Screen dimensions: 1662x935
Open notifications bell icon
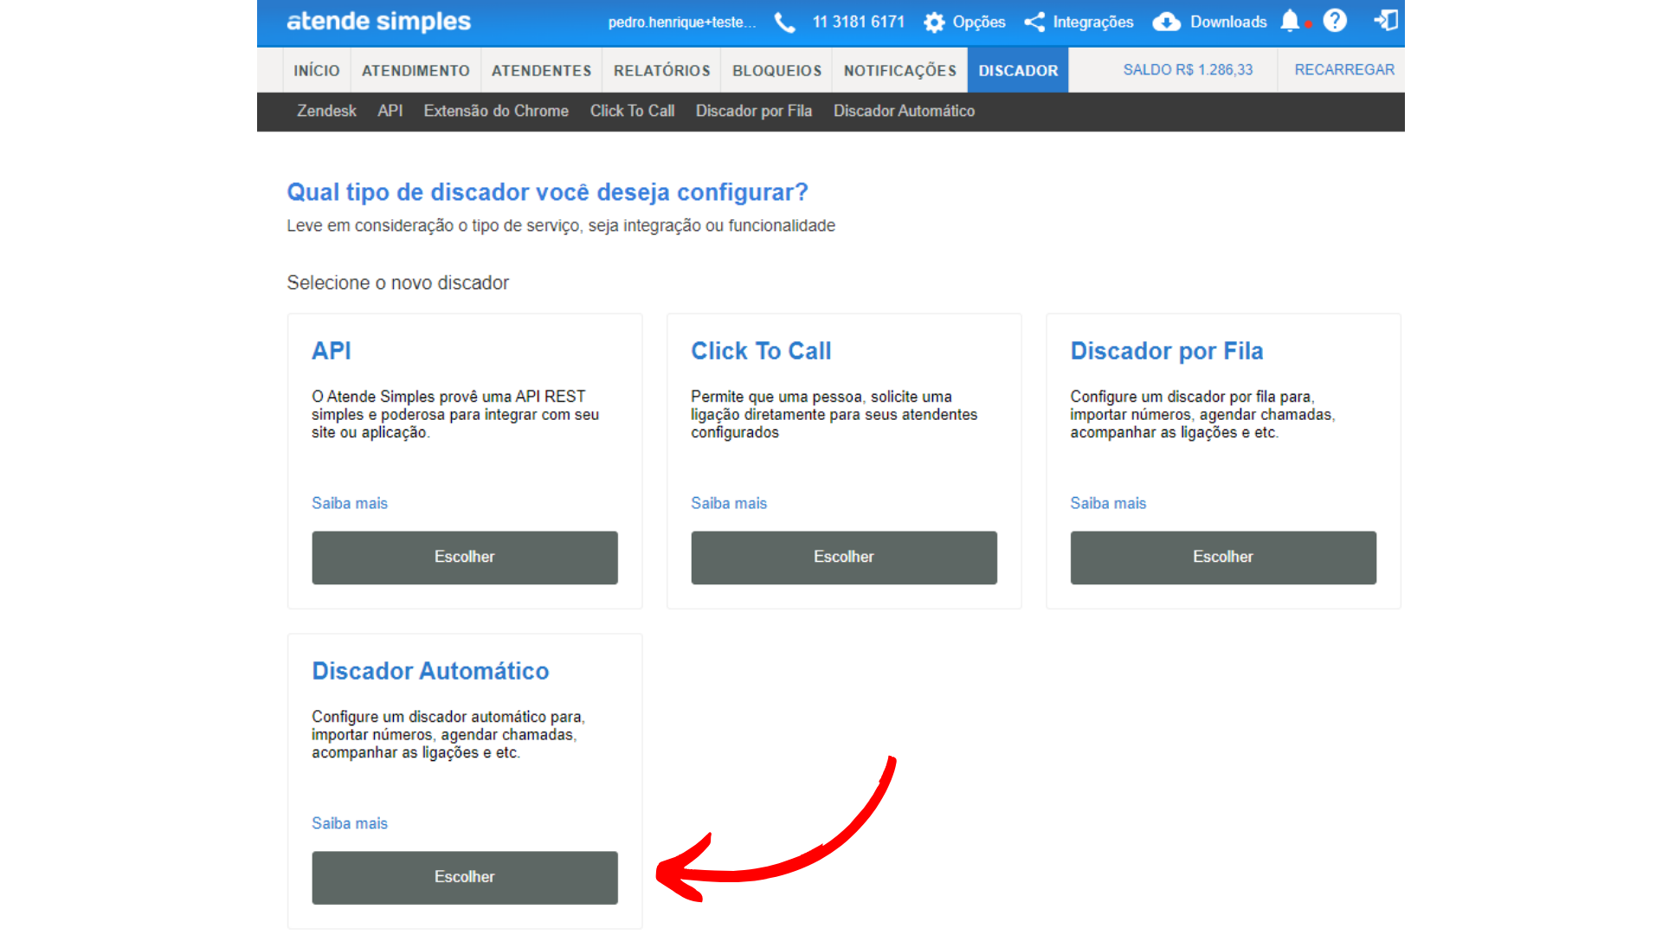point(1290,21)
